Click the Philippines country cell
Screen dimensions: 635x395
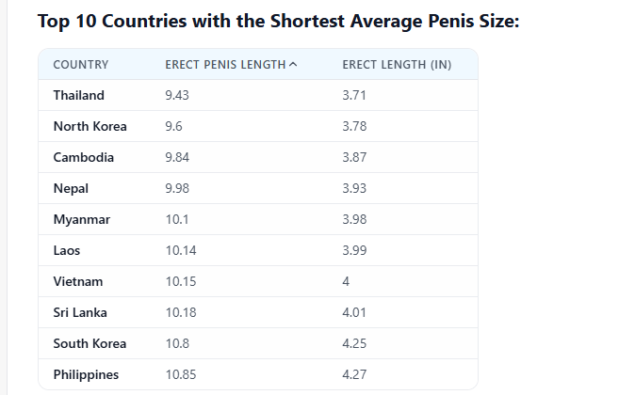(86, 374)
